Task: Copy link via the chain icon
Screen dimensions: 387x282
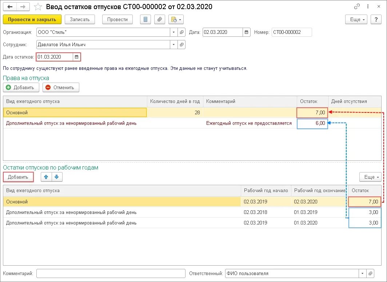Action: [357, 7]
